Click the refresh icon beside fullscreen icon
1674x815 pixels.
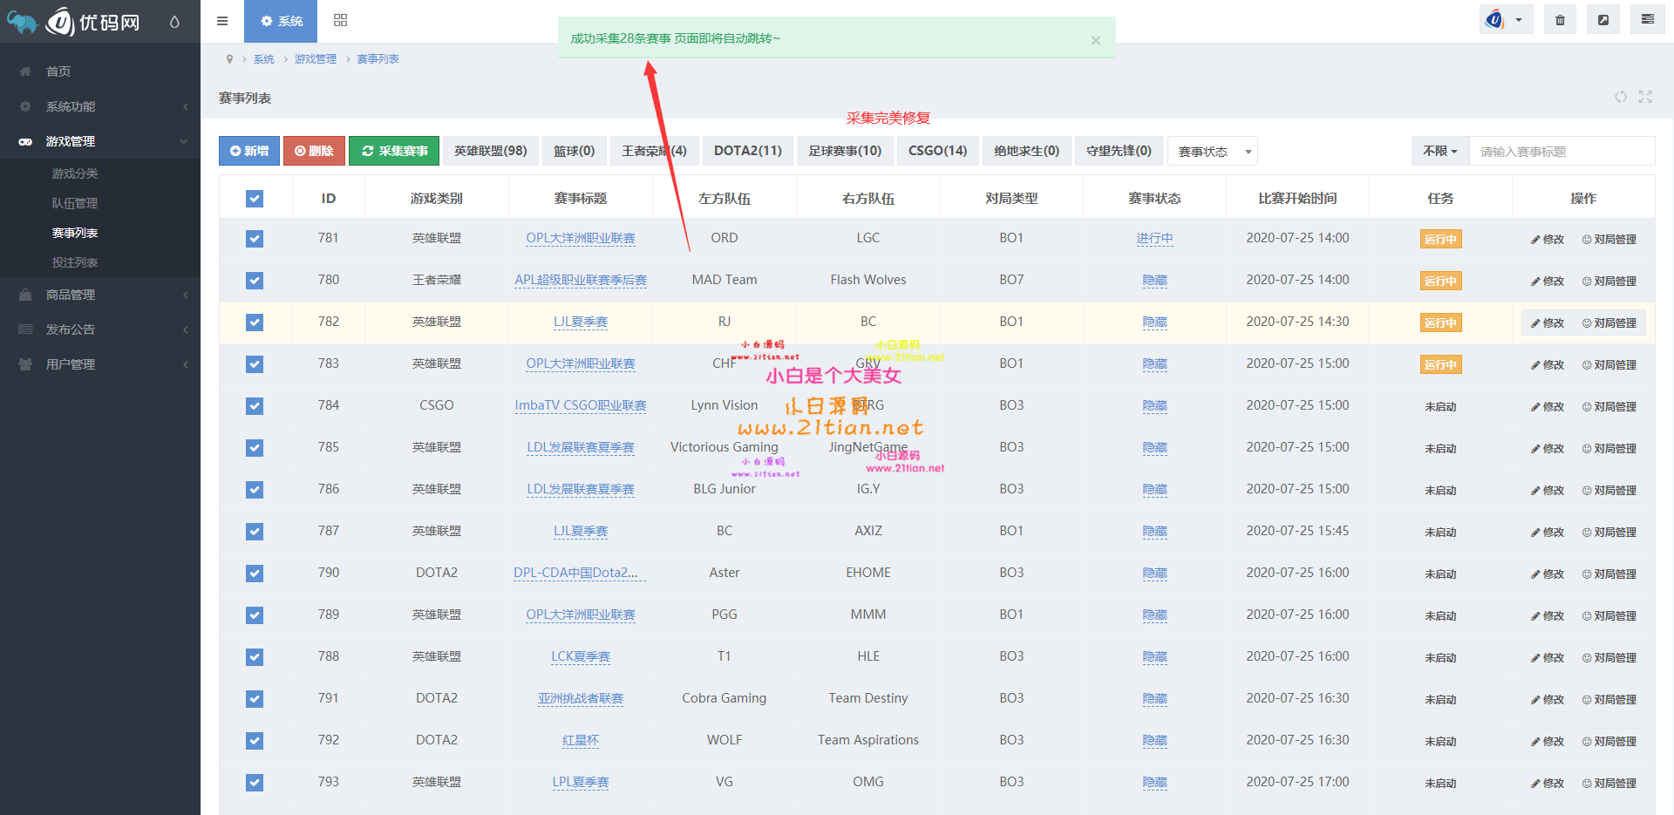pos(1620,97)
